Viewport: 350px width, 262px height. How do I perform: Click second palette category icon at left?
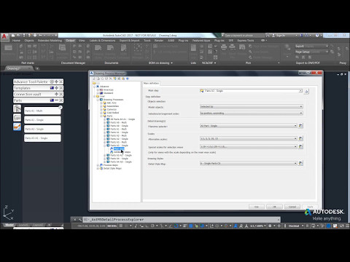pyautogui.click(x=17, y=118)
